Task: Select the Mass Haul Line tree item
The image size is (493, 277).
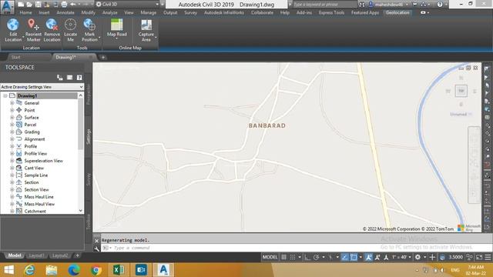Action: (39, 197)
